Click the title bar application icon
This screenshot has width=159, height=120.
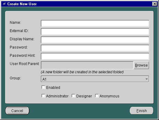tap(4, 4)
